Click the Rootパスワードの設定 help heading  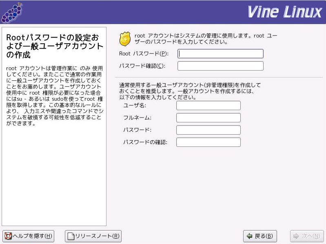[x=55, y=46]
